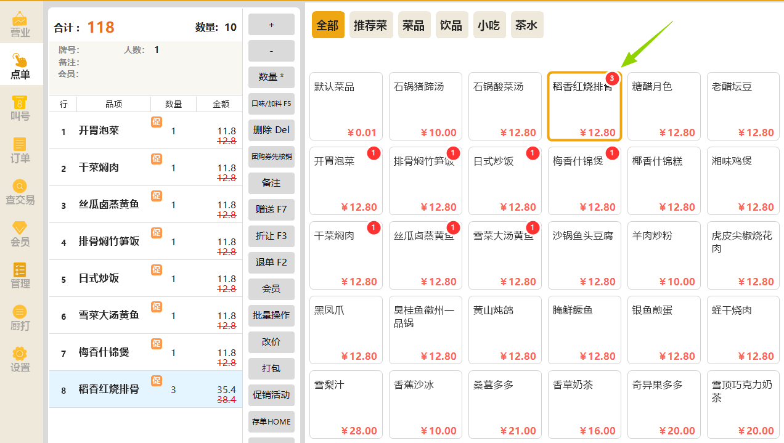Select the 茶水 category tab

click(x=527, y=25)
